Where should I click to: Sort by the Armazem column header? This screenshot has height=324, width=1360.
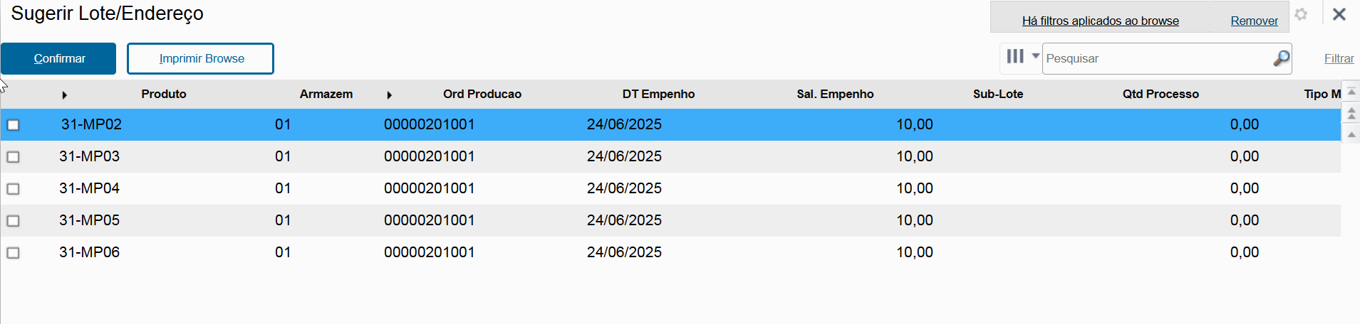pos(326,94)
